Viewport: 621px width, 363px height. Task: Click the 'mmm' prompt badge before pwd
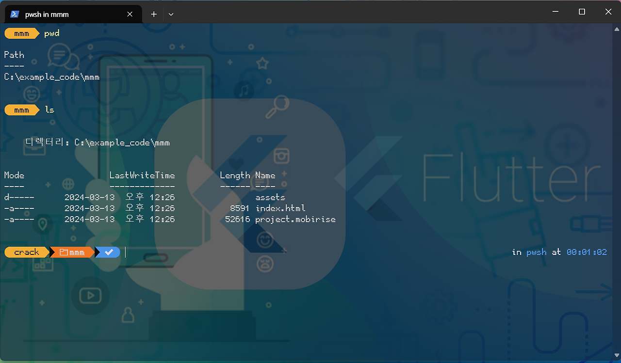click(22, 33)
